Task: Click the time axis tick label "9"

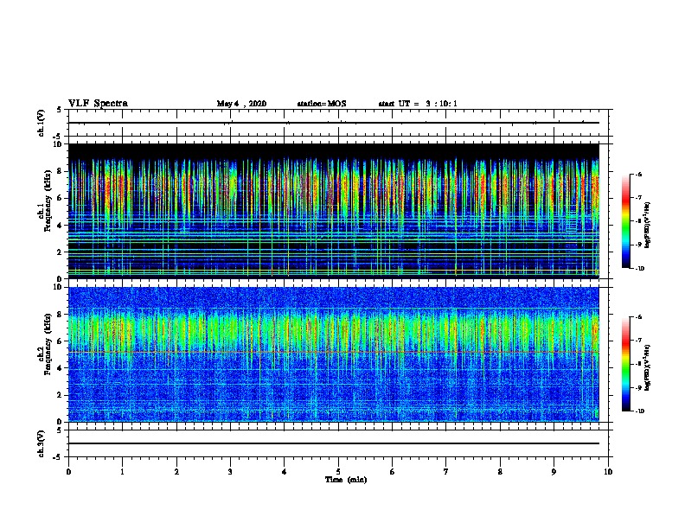Action: (554, 472)
